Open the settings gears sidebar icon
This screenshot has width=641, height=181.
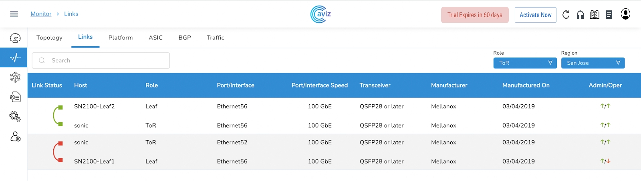pos(15,116)
